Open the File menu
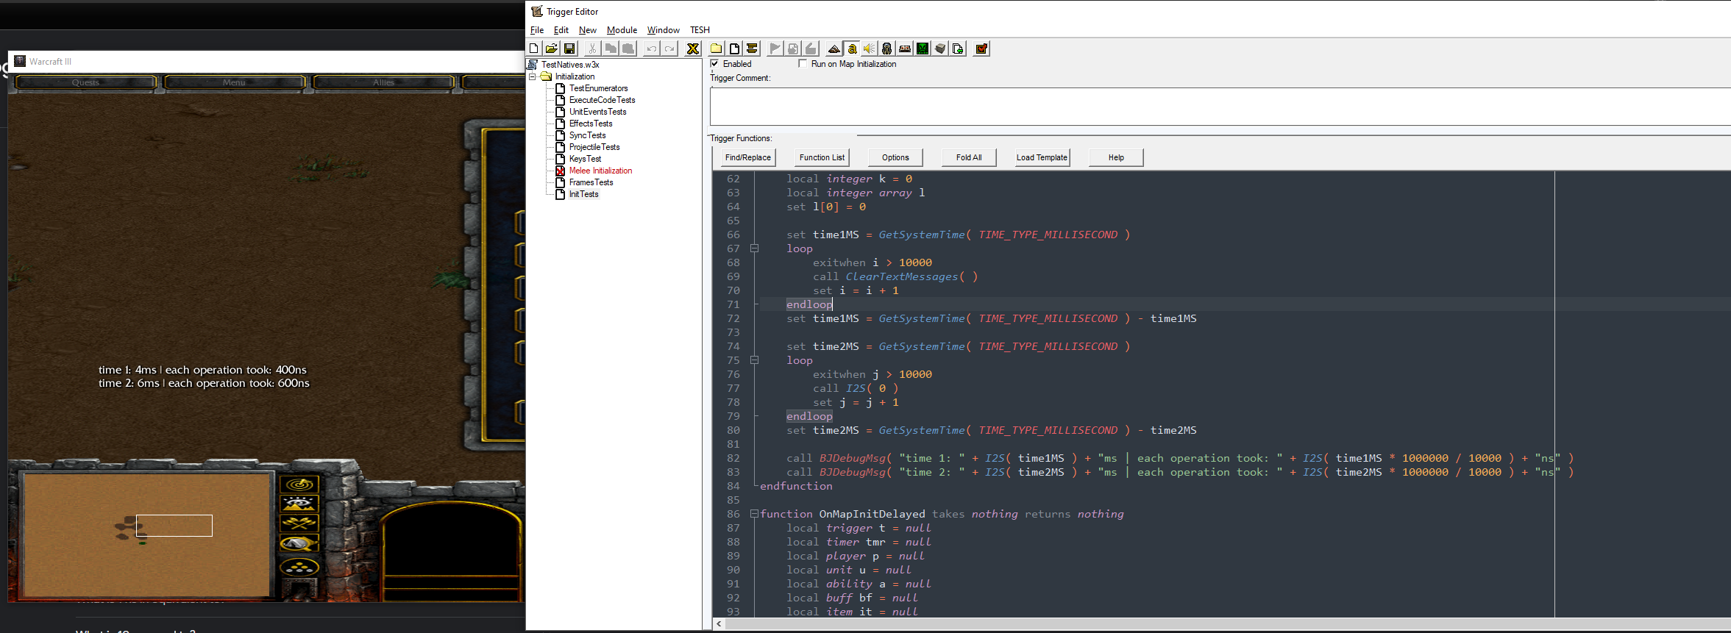This screenshot has height=633, width=1731. pyautogui.click(x=537, y=30)
